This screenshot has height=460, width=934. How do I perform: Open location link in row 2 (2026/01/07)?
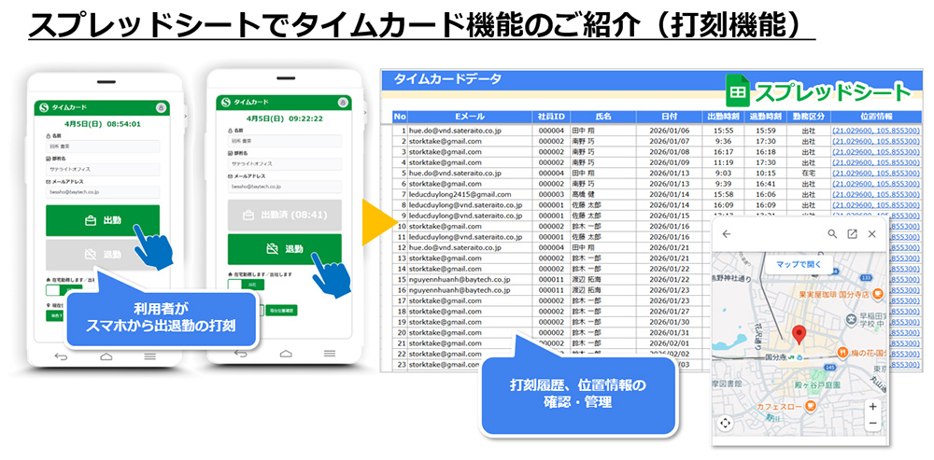[x=875, y=141]
